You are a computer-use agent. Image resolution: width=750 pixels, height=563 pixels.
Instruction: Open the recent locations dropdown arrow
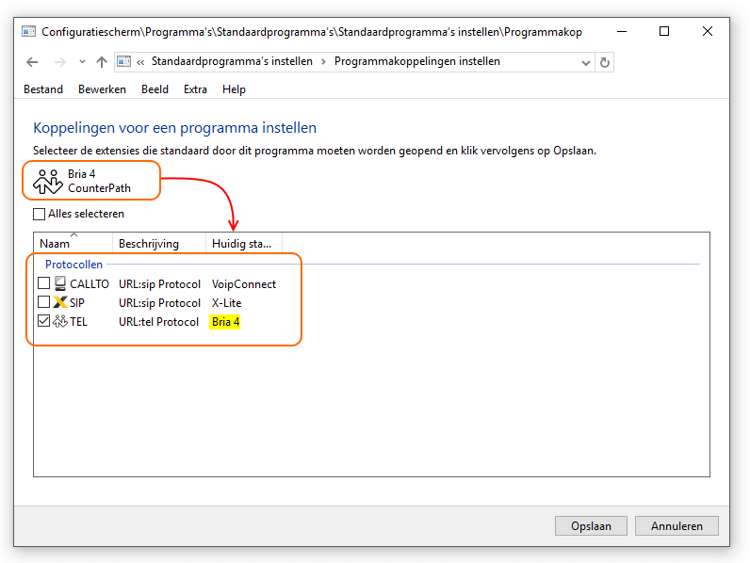[82, 62]
